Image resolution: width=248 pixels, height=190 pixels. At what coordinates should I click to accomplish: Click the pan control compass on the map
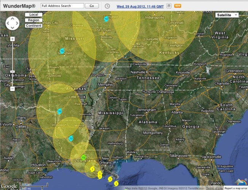[x=12, y=23]
